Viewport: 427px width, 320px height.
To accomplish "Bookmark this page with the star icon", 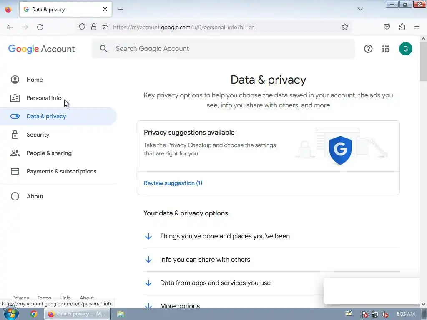I will 345,27.
